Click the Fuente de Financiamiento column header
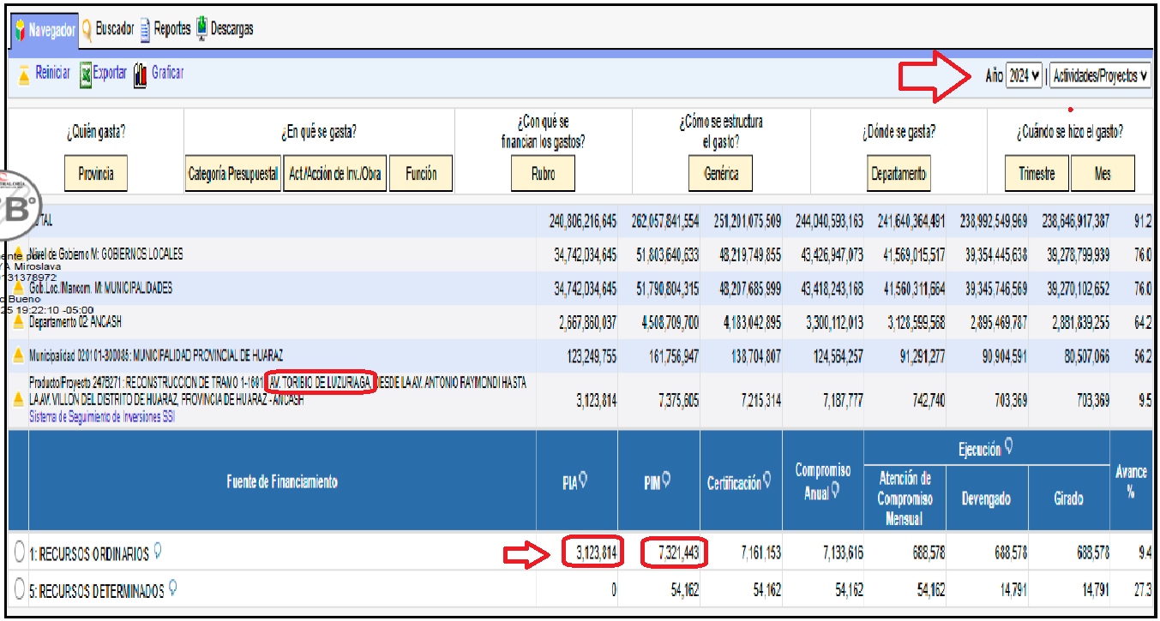The image size is (1160, 621). [282, 481]
